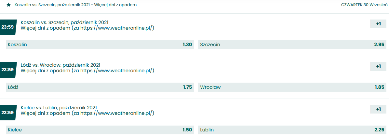Open the header title Koszalin vs. Szczecin – Więcej dni z opadem
The height and width of the screenshot is (135, 389).
75,5
